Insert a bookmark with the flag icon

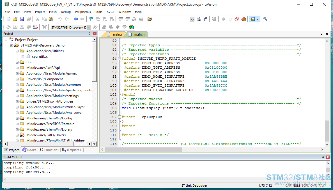coord(91,19)
